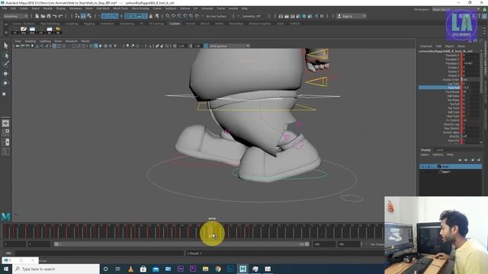Open File Explorer from the taskbar
The image size is (488, 274).
click(205, 269)
